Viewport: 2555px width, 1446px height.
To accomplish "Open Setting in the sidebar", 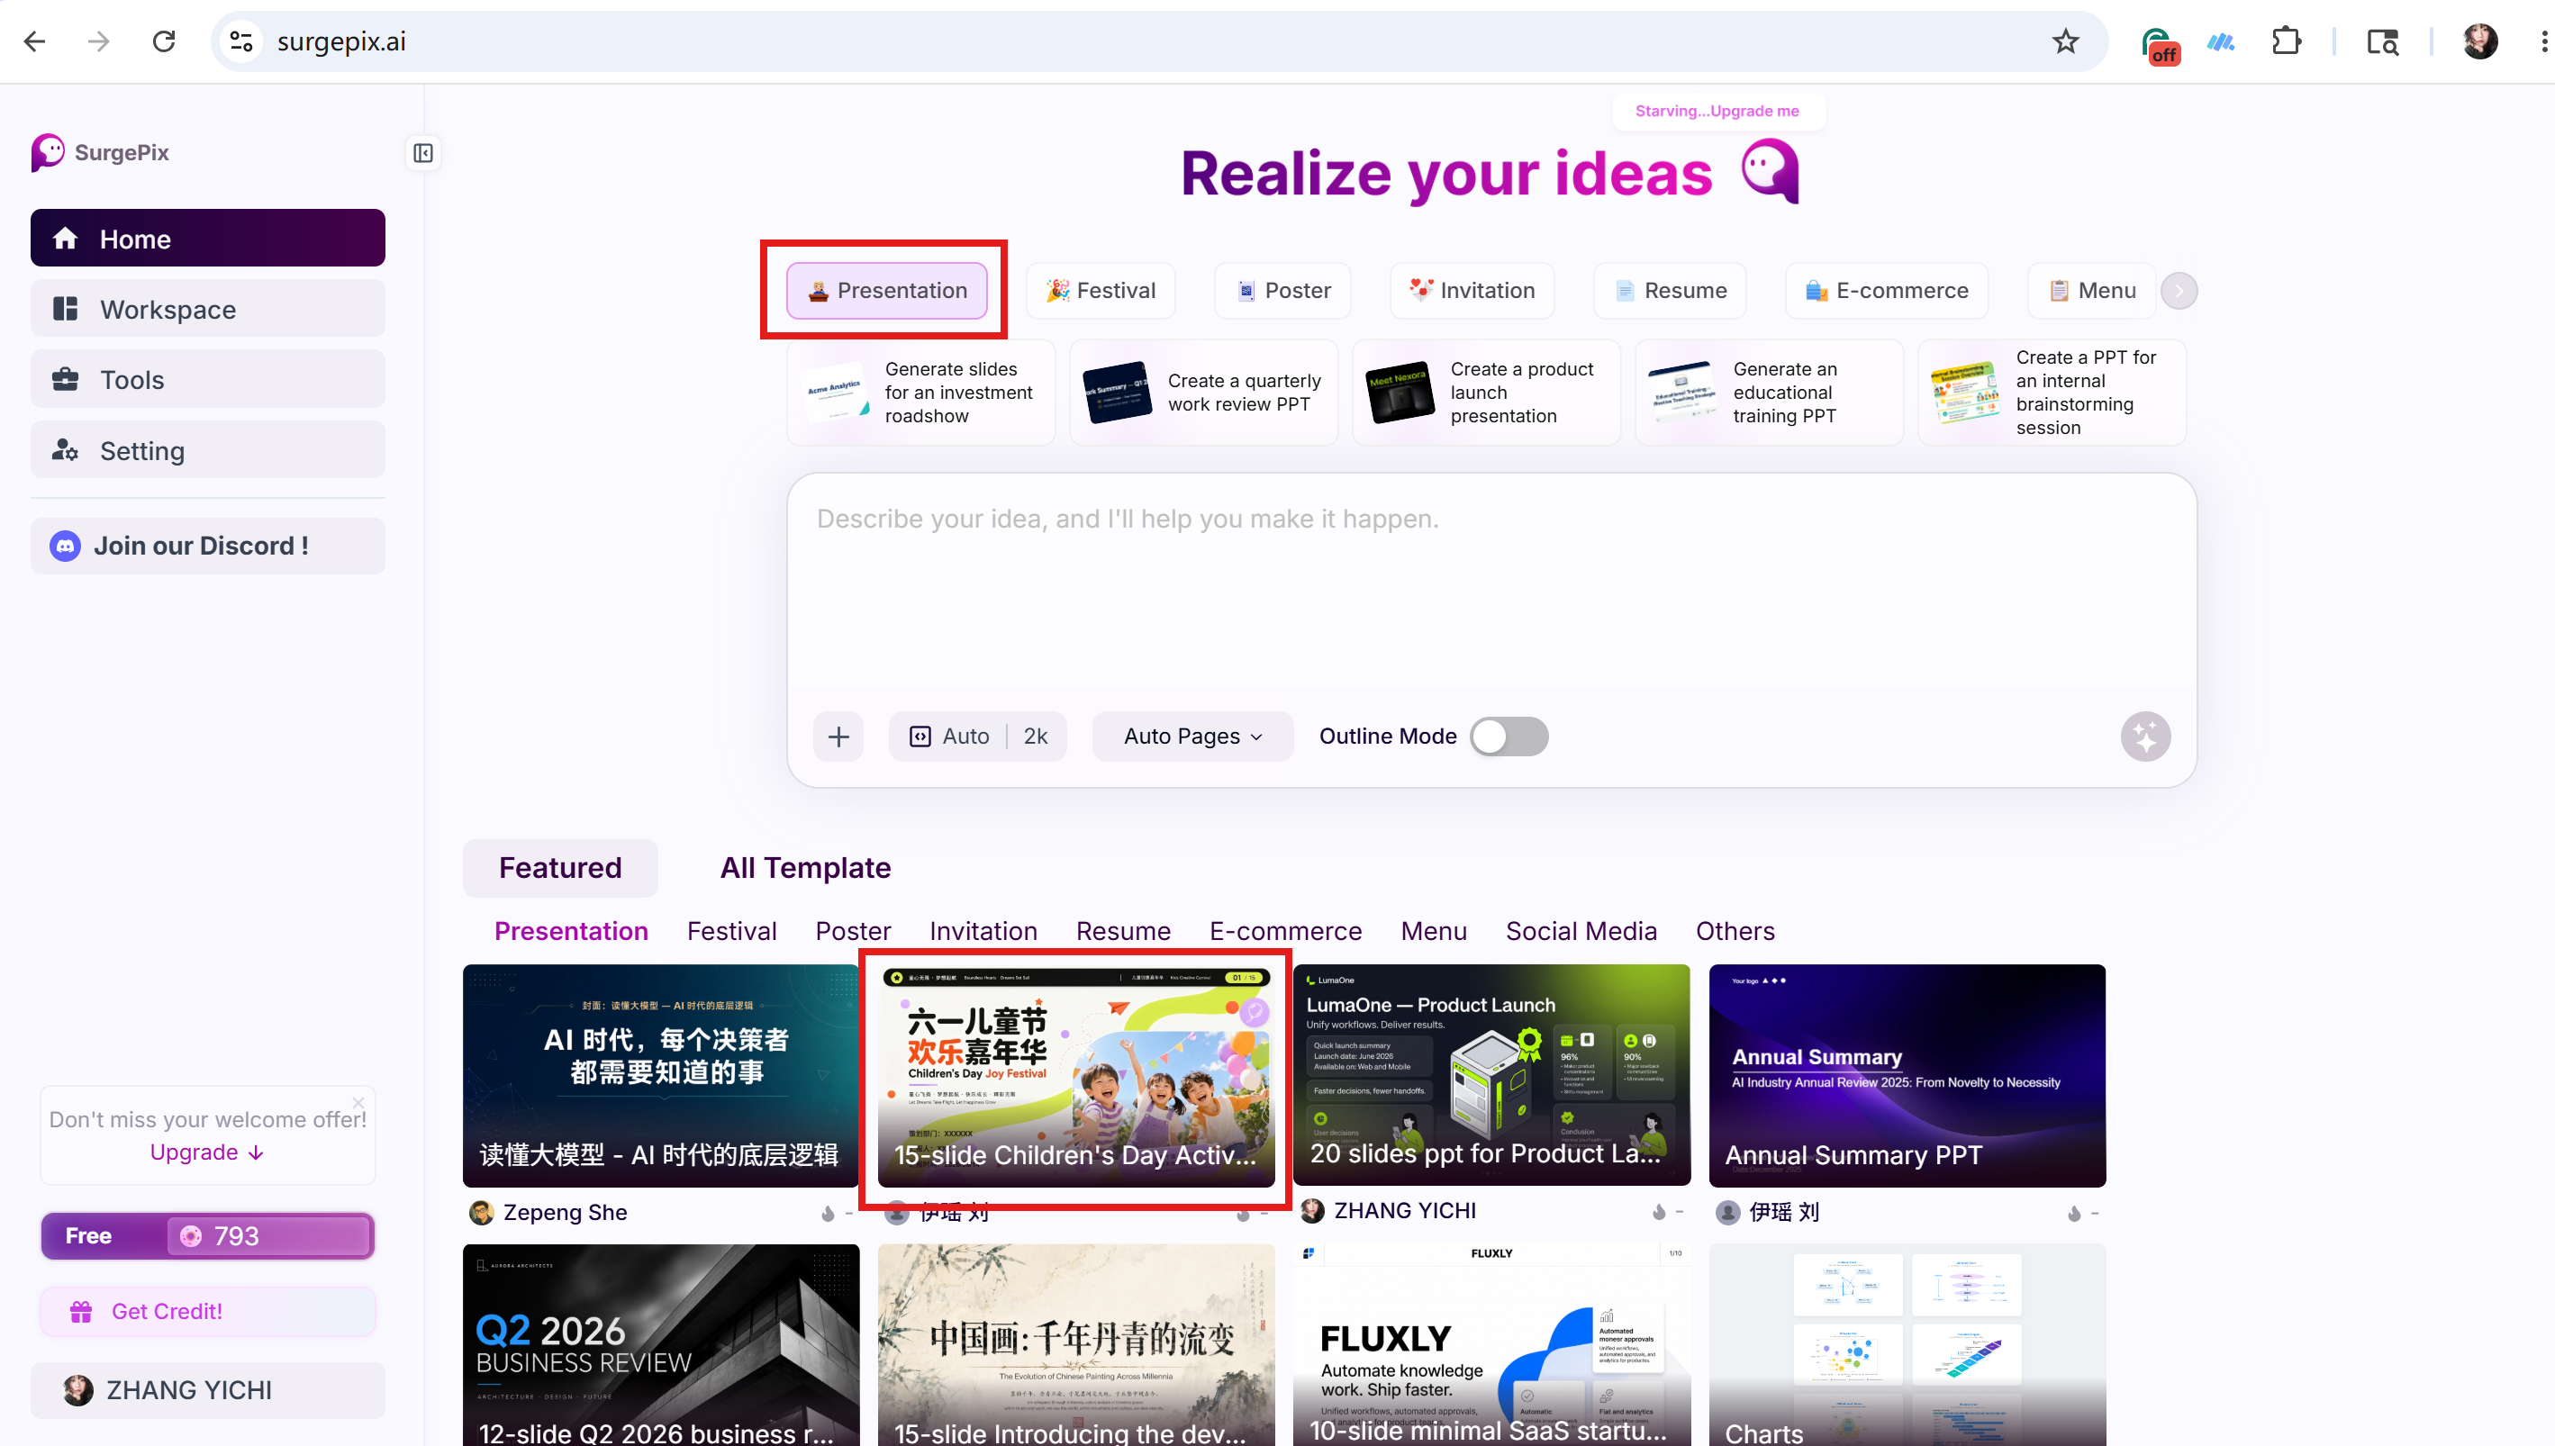I will click(x=208, y=450).
